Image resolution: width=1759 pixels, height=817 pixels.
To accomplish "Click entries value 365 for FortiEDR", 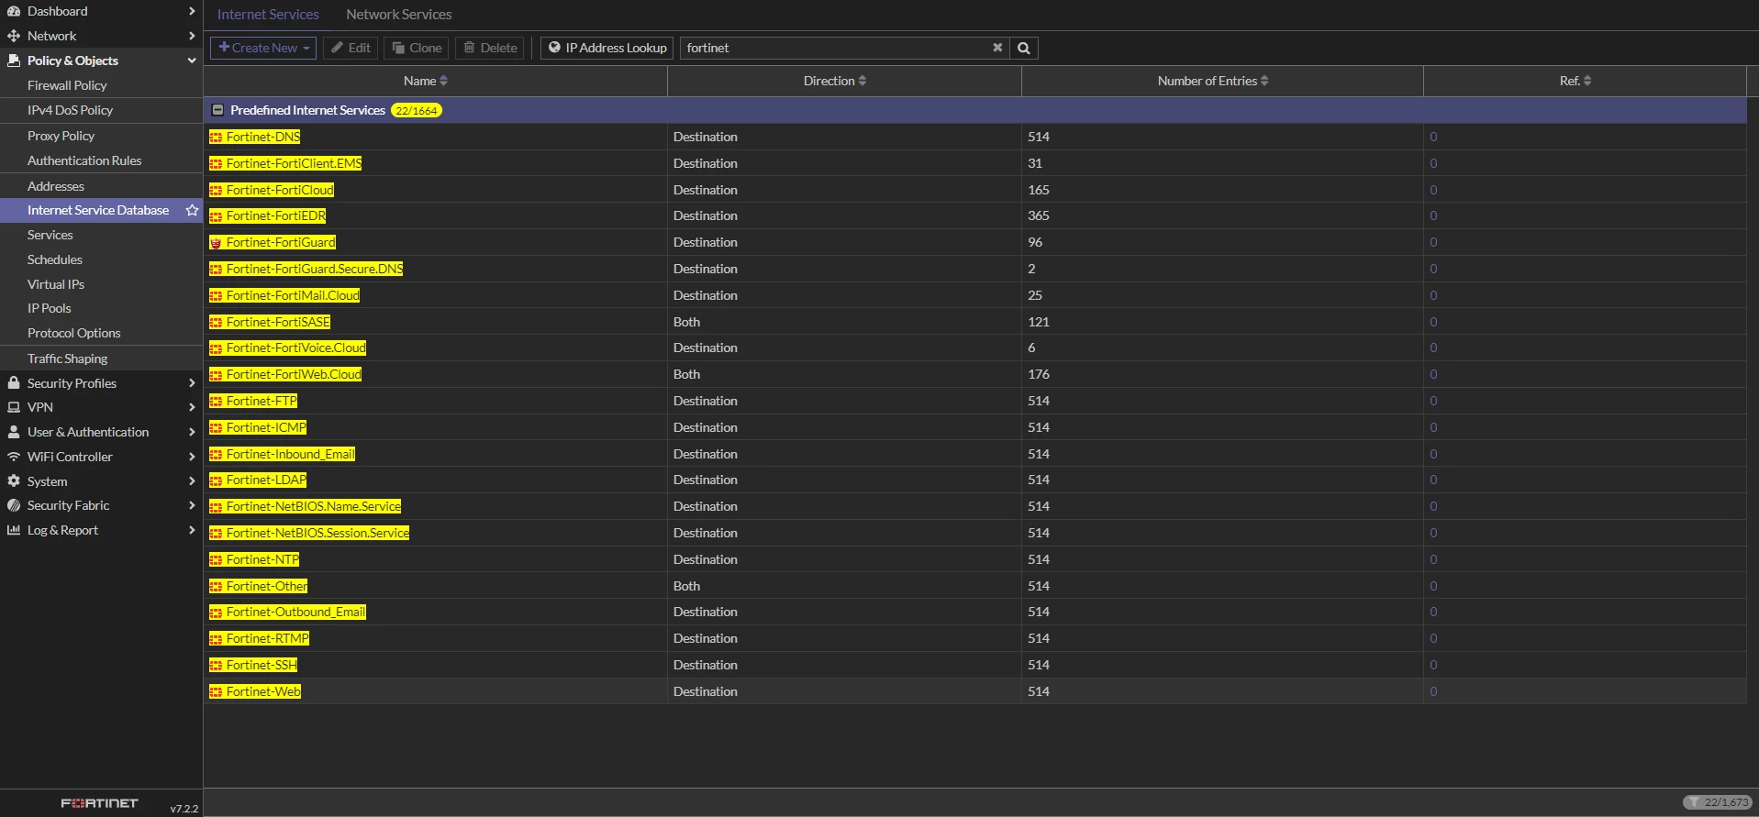I will [x=1039, y=215].
